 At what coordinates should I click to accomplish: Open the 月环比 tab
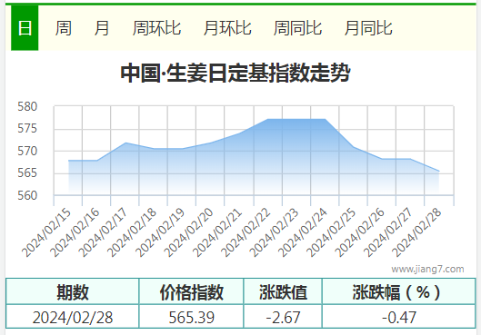pos(227,28)
